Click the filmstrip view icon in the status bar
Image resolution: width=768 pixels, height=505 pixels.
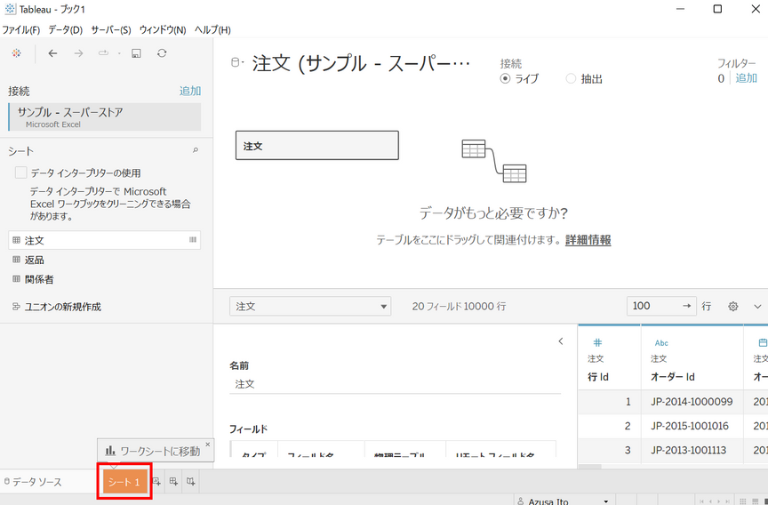(755, 501)
